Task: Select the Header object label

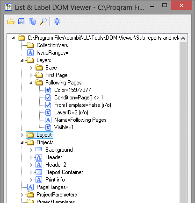Action: tap(54, 157)
